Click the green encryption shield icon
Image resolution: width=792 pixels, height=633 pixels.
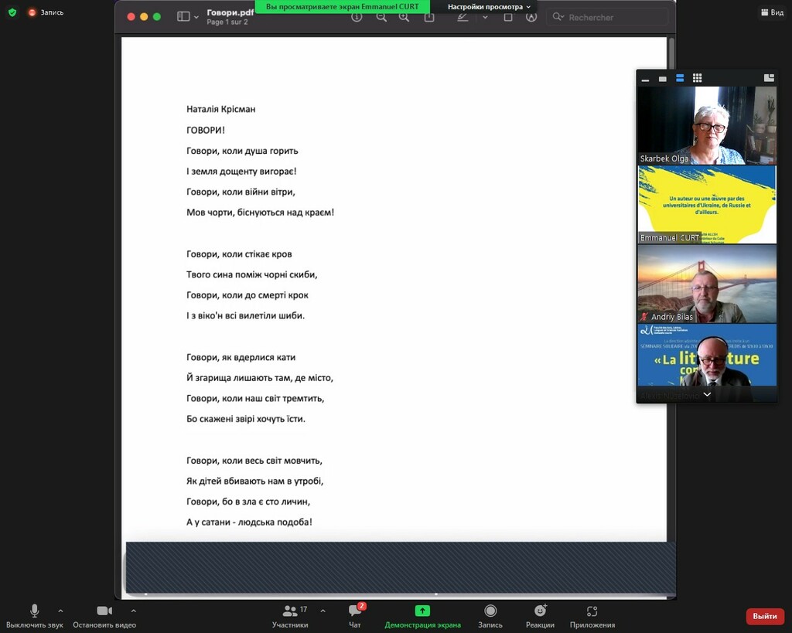point(12,12)
